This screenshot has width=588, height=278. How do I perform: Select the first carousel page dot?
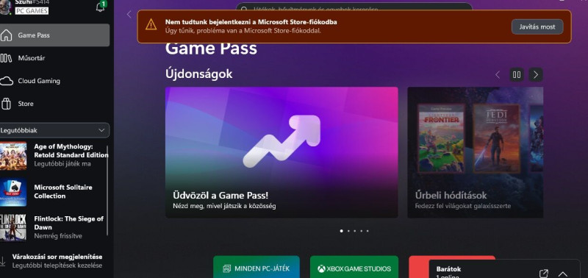[x=341, y=231]
